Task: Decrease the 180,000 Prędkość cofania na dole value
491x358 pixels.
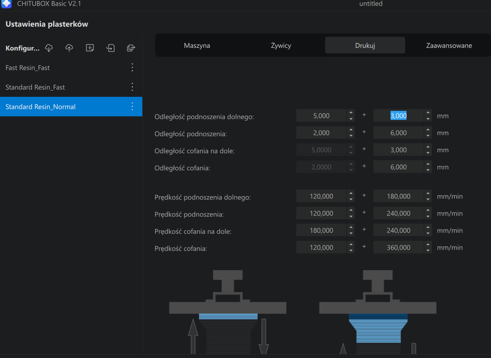Action: (x=351, y=233)
